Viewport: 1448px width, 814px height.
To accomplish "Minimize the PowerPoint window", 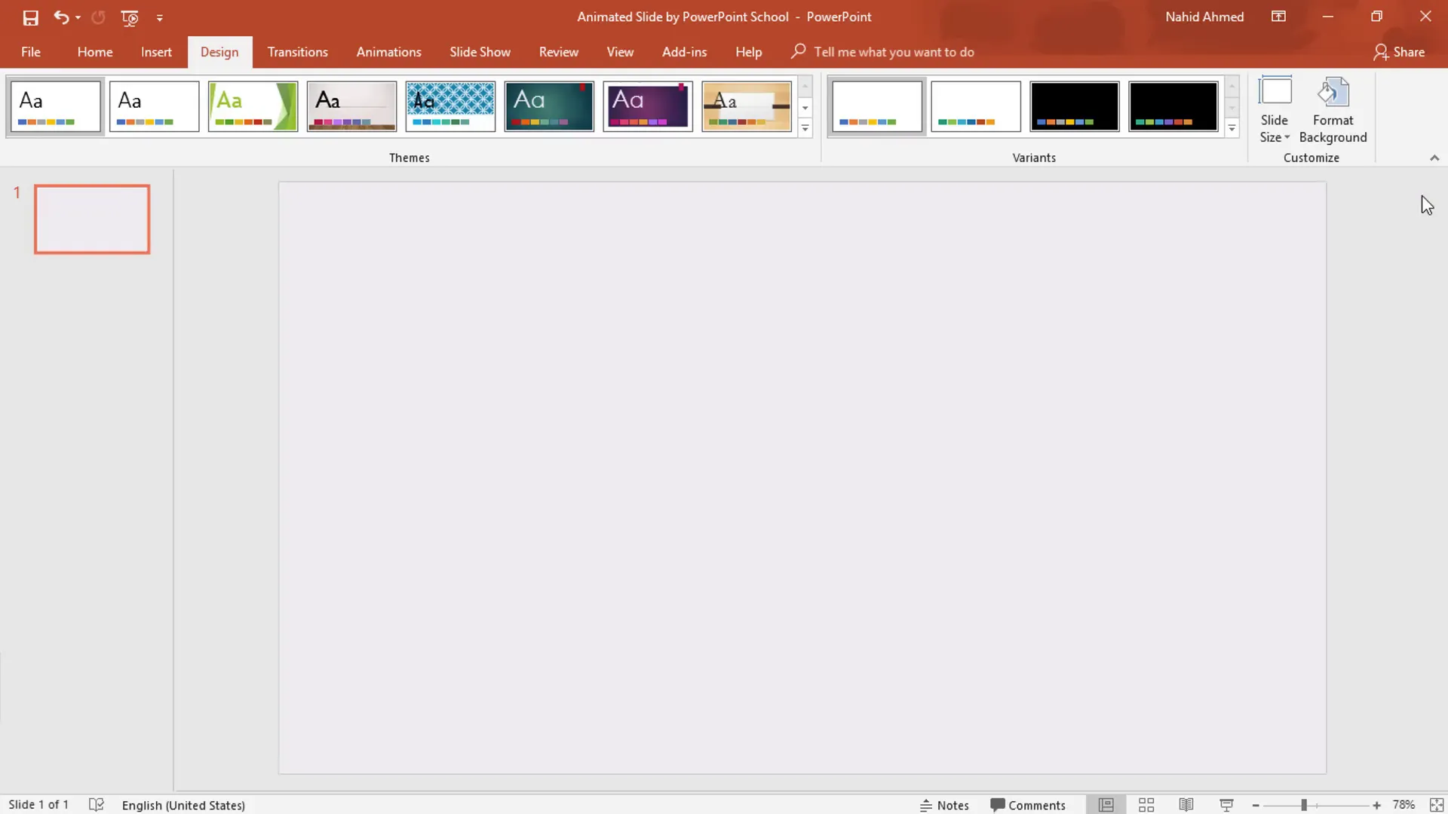I will coord(1328,17).
